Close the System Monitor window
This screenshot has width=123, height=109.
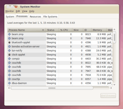point(16,7)
